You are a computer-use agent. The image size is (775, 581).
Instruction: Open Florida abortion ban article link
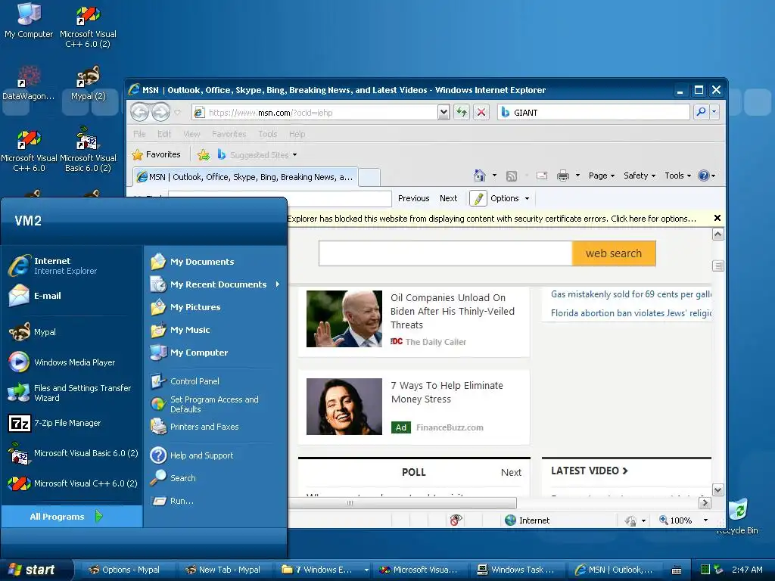[x=631, y=312]
